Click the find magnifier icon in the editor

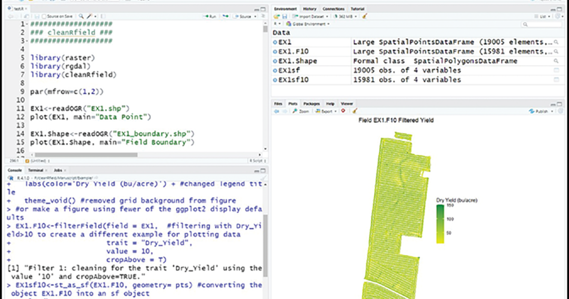(x=81, y=16)
